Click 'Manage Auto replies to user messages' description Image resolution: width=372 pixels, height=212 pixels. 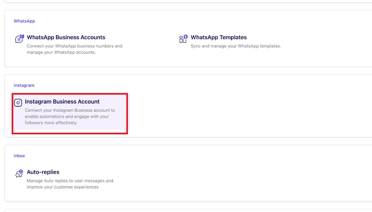70,184
